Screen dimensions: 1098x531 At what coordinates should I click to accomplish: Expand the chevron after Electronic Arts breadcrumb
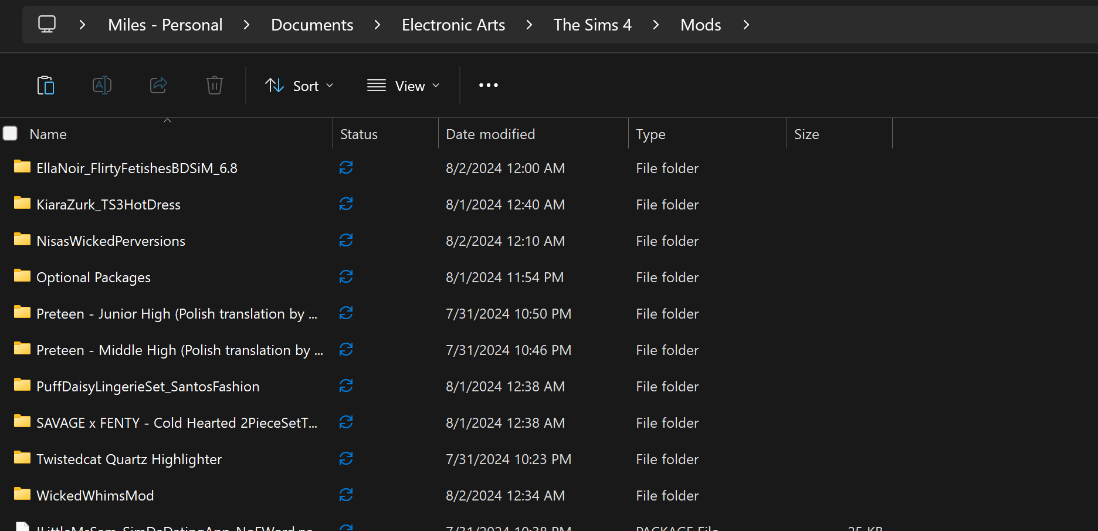coord(529,25)
